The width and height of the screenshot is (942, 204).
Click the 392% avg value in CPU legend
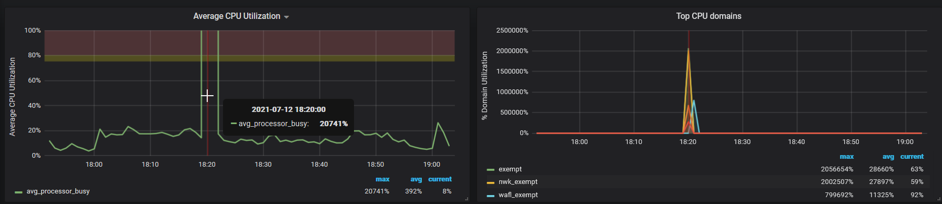point(413,191)
